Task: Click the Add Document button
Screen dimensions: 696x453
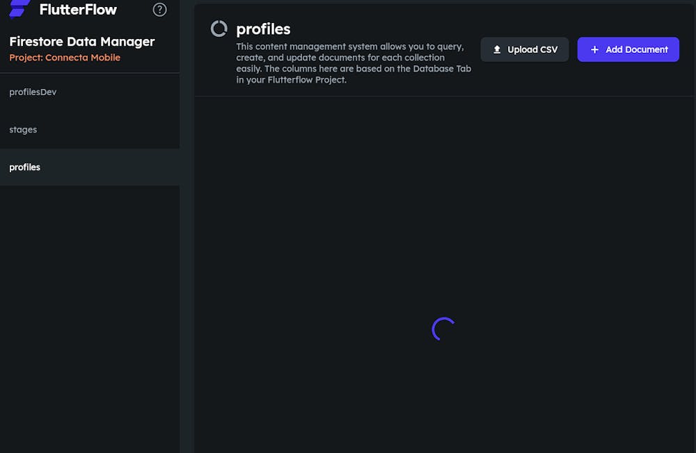Action: coord(628,50)
